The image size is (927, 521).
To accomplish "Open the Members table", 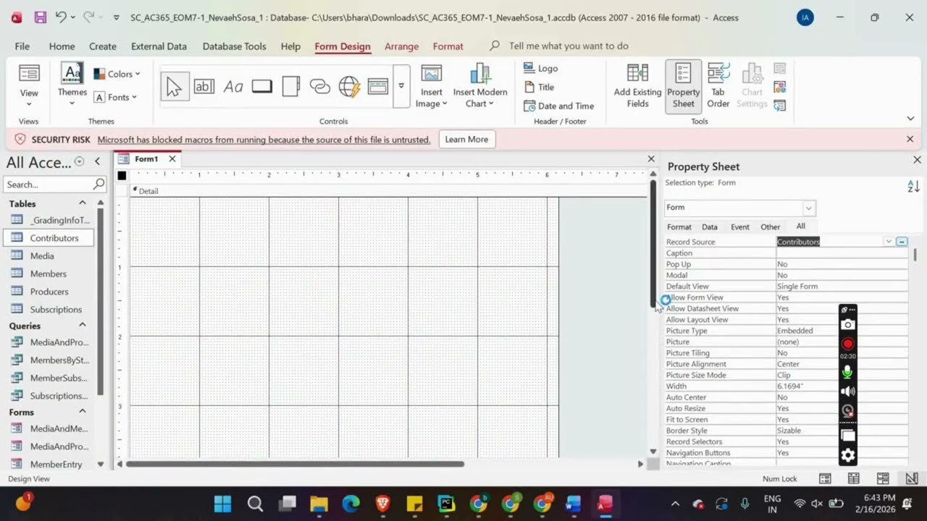I will [49, 274].
